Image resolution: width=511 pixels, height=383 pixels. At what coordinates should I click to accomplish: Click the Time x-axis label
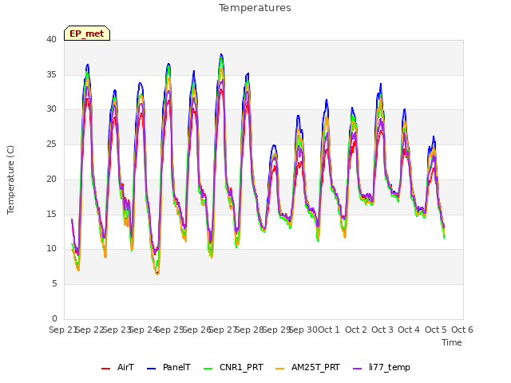[452, 342]
